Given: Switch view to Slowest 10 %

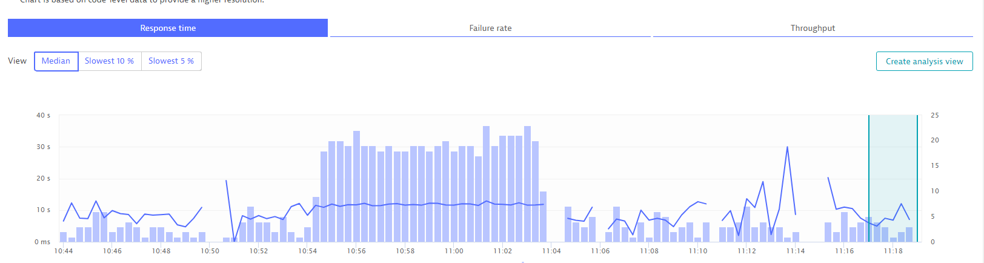Looking at the screenshot, I should pos(109,61).
